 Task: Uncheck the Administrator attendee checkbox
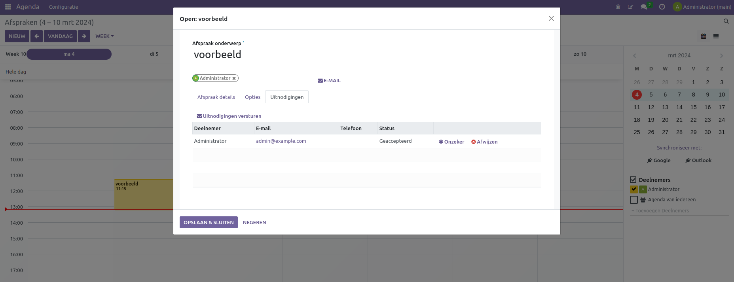coord(634,189)
